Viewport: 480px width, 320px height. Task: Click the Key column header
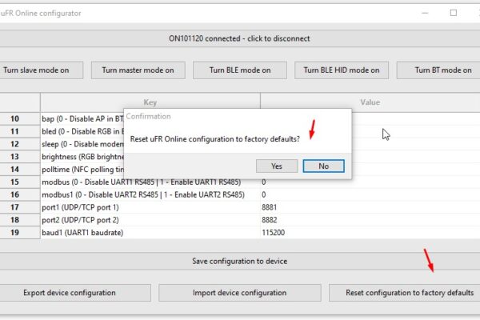(x=150, y=102)
